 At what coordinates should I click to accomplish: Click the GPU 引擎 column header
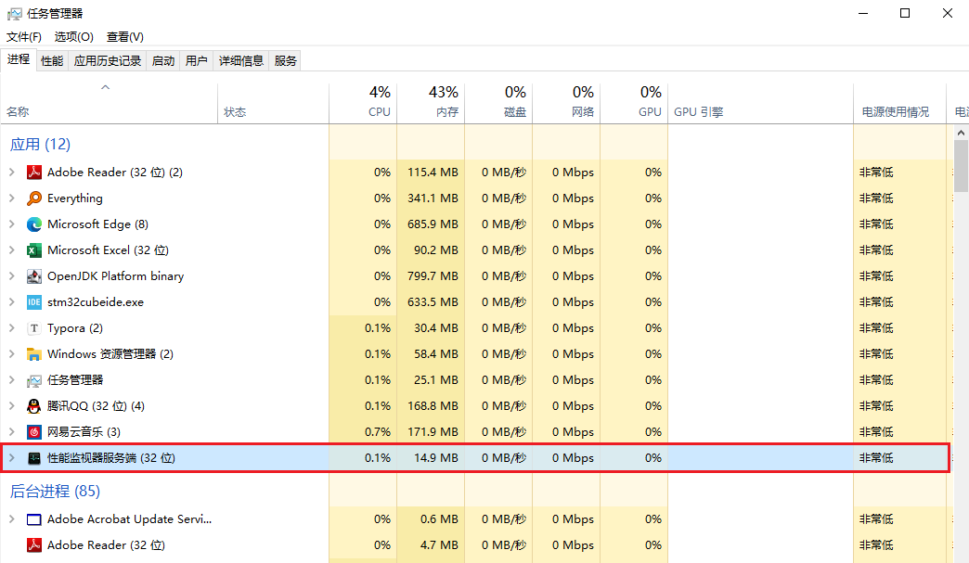[x=761, y=104]
